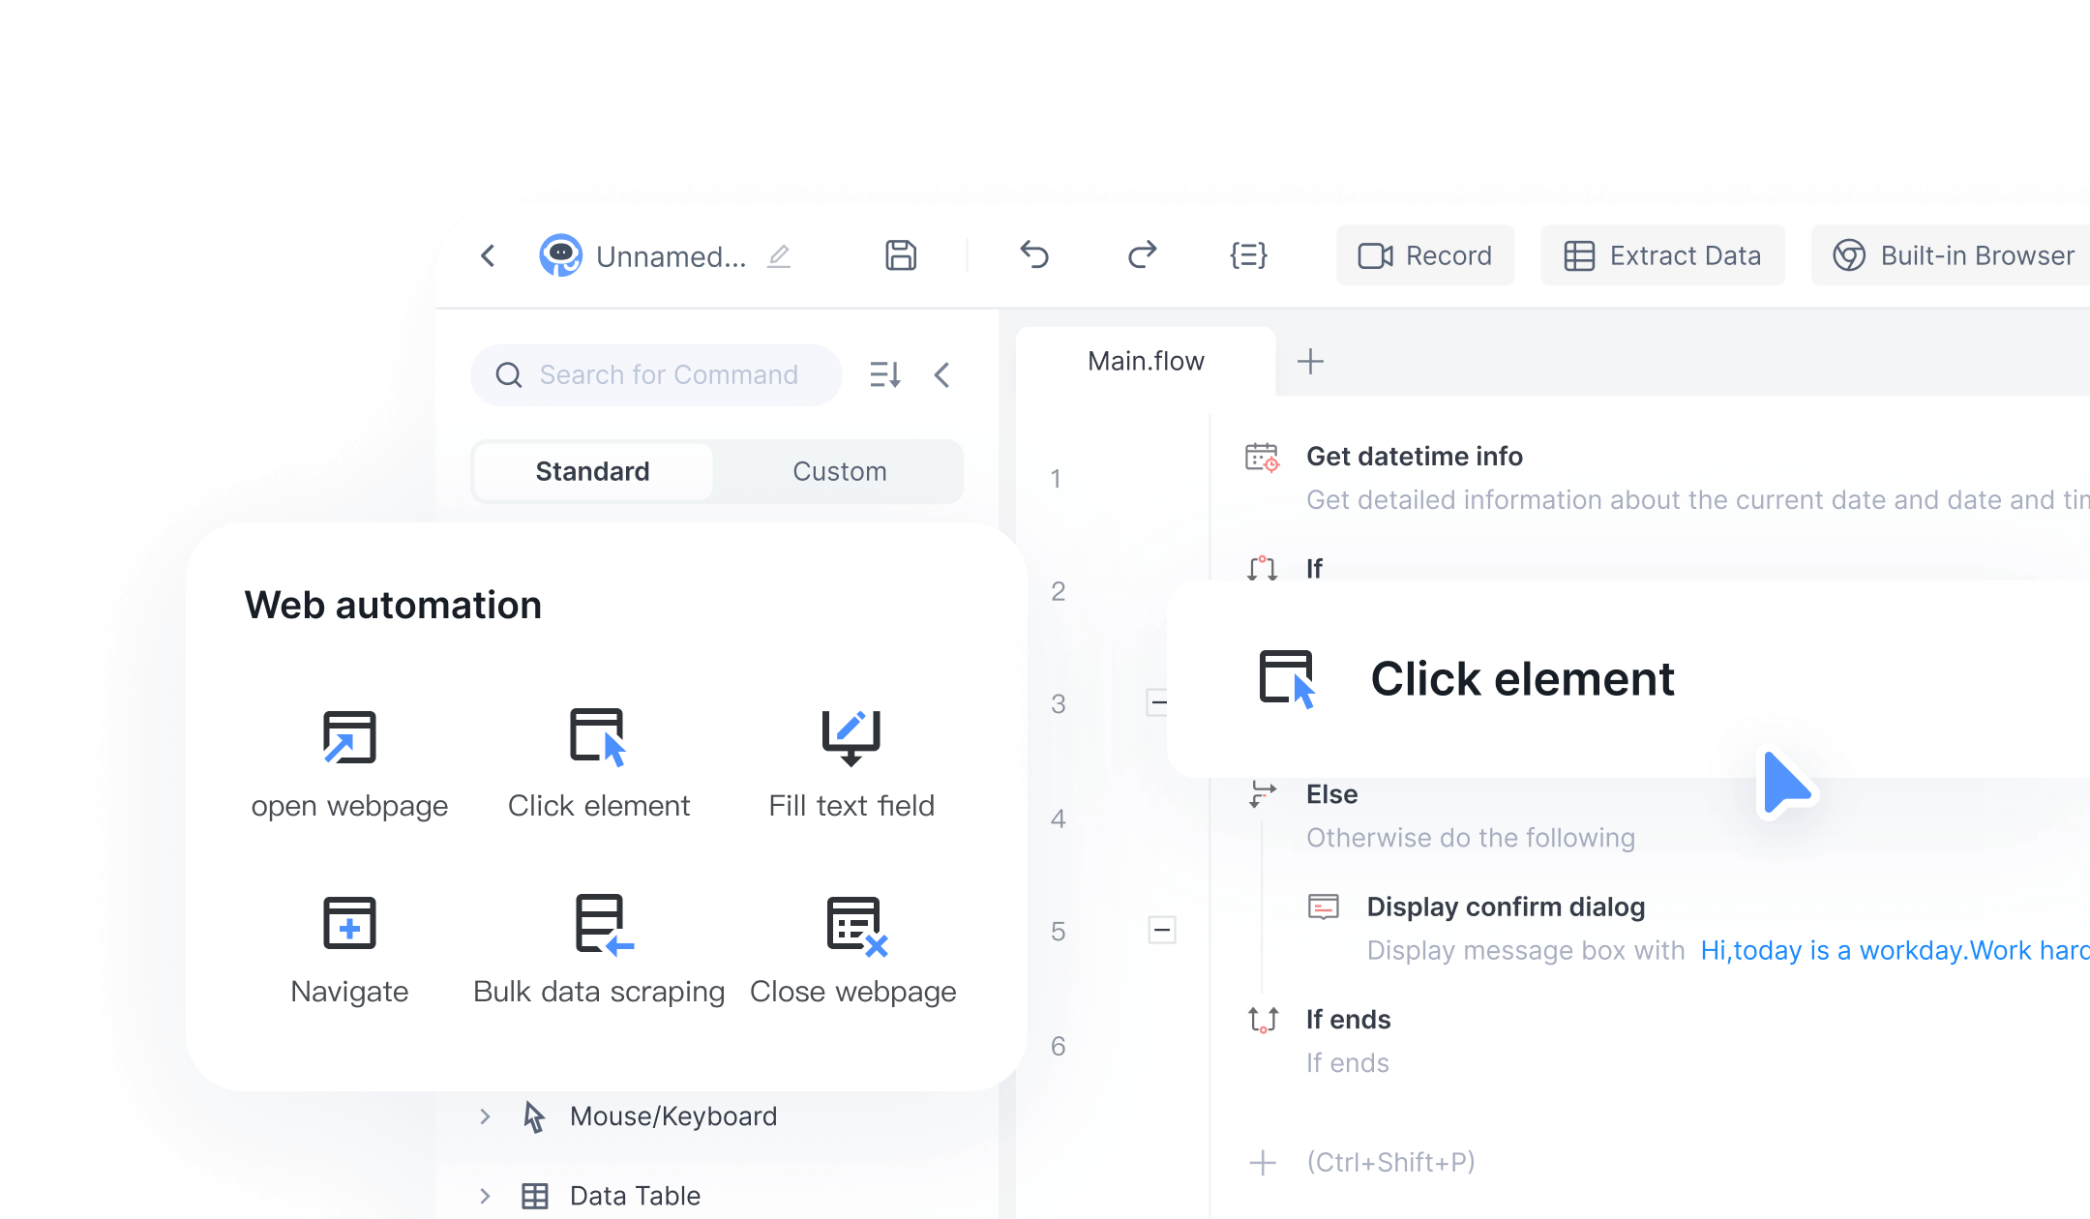Viewport: 2090px width, 1219px height.
Task: Select the open webpage command icon
Action: tap(349, 737)
